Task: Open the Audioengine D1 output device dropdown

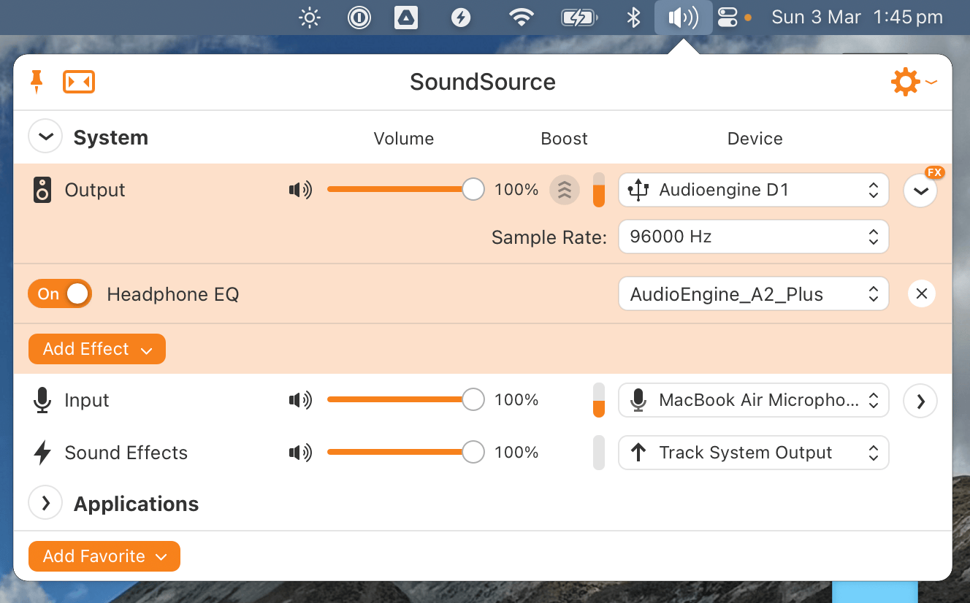Action: (x=754, y=191)
